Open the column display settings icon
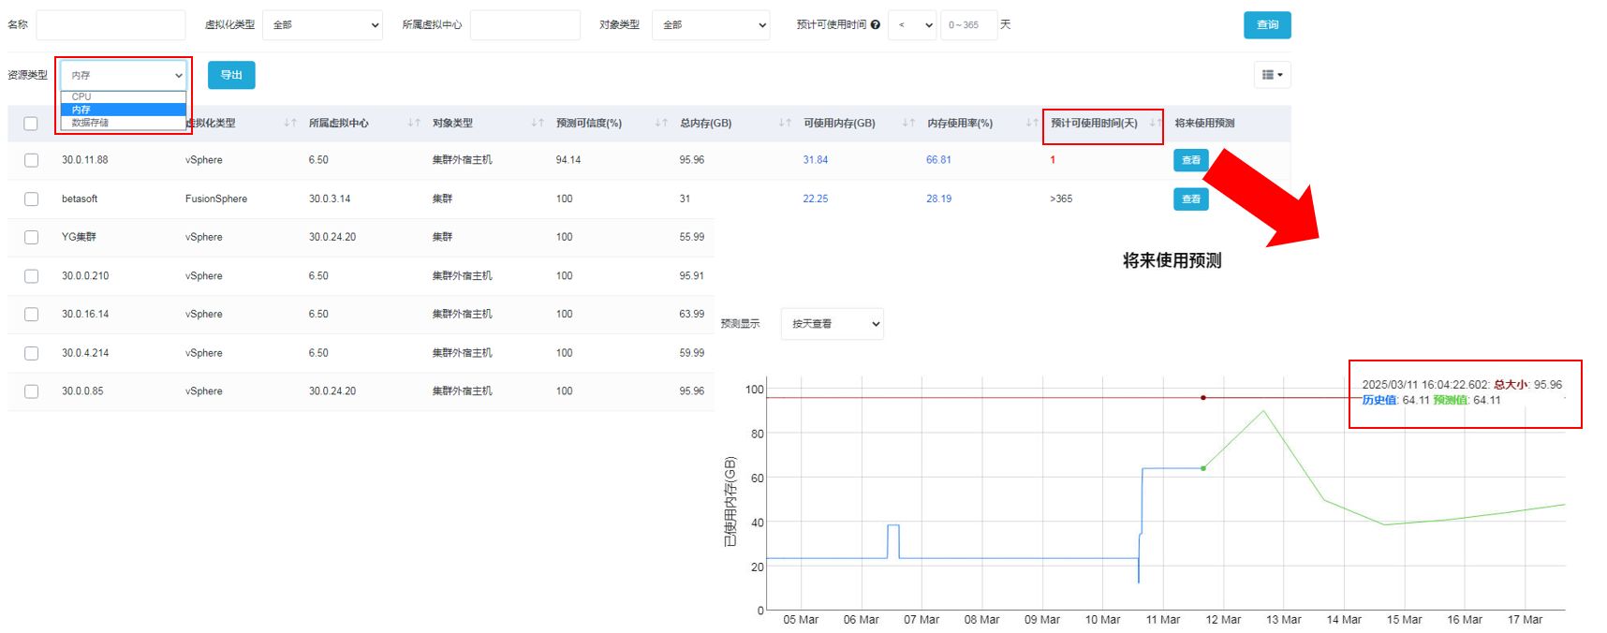The width and height of the screenshot is (1607, 633). point(1272,75)
